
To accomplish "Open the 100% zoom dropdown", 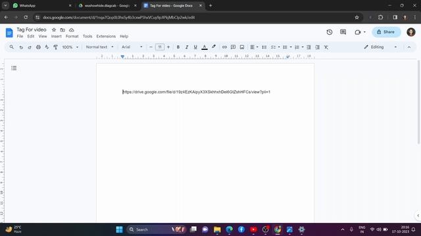I will [x=70, y=47].
